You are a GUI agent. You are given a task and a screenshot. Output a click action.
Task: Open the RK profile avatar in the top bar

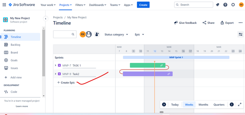pos(241,5)
